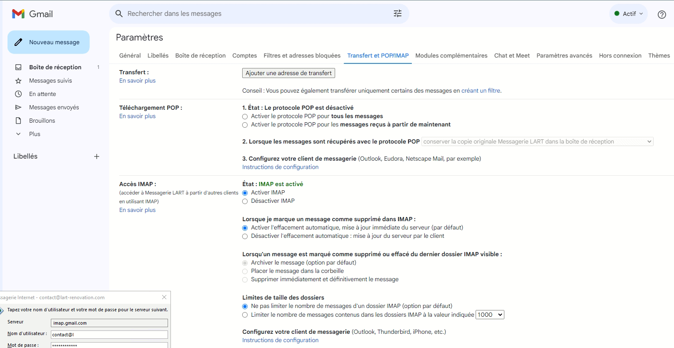
Task: Follow the créant un filtre link
Action: 481,91
